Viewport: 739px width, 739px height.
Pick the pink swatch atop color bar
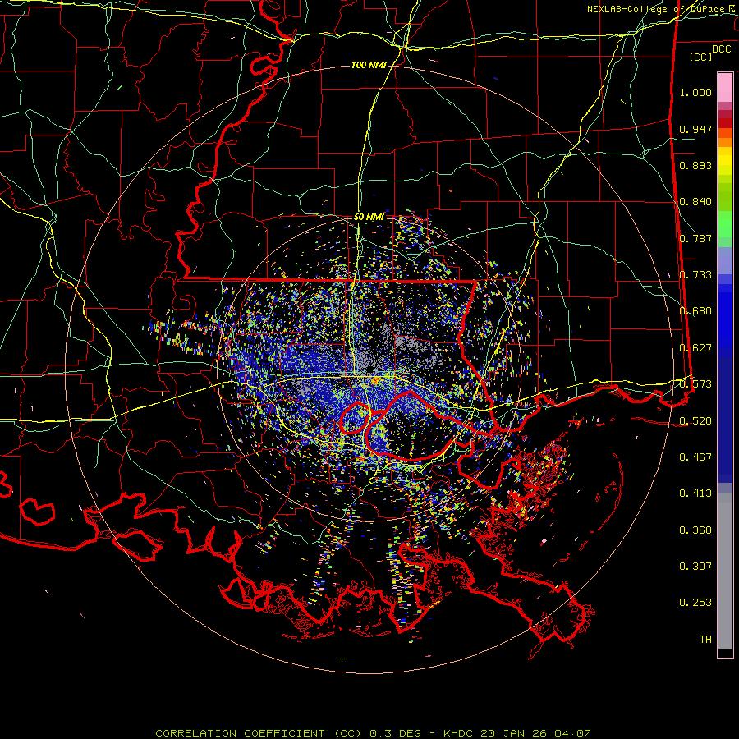(725, 88)
